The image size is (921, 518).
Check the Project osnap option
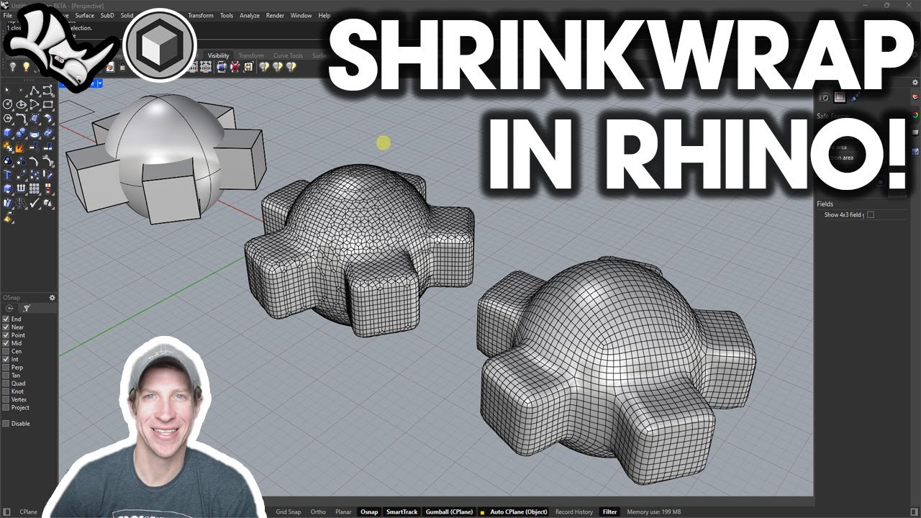(x=6, y=407)
